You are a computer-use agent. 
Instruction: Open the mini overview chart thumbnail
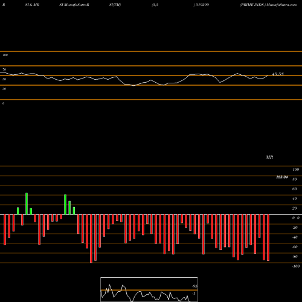pyautogui.click(x=149, y=289)
